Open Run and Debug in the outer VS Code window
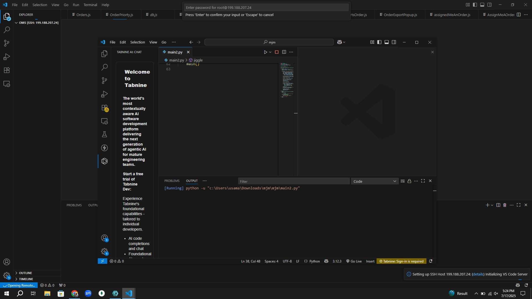Image resolution: width=532 pixels, height=299 pixels. pos(7,57)
